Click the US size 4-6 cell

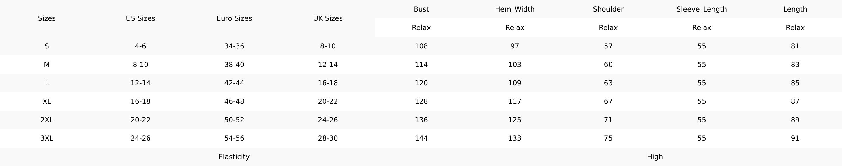[140, 46]
